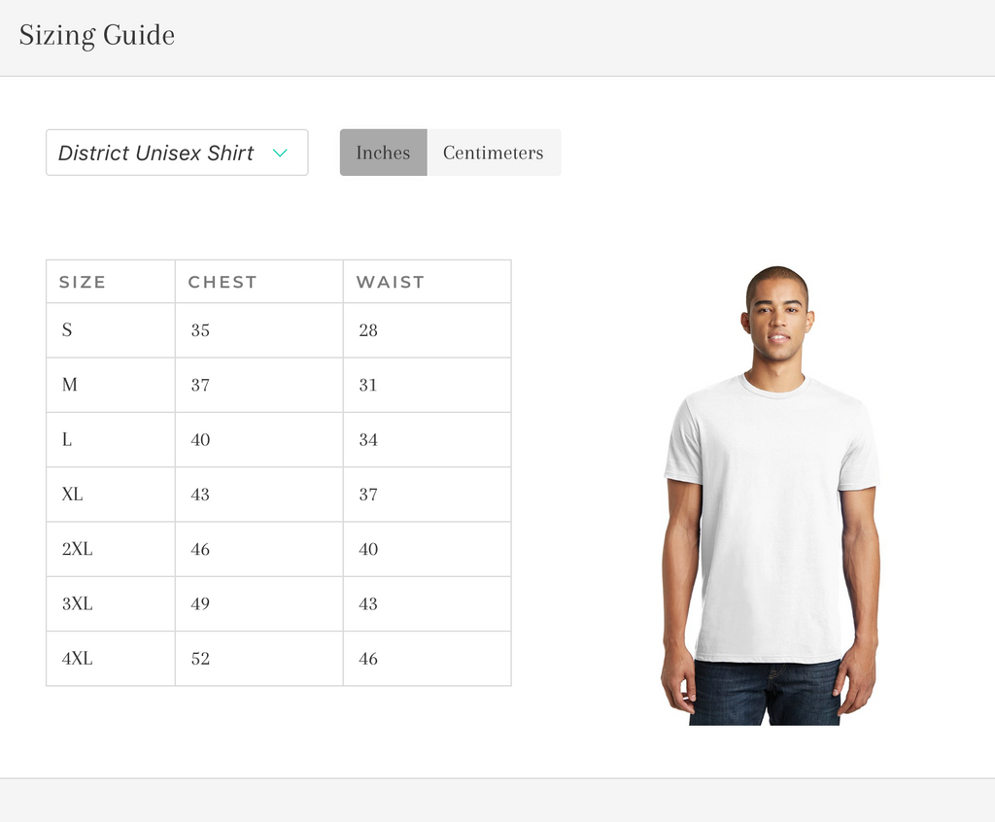This screenshot has width=995, height=822.
Task: Select the size S row
Action: pyautogui.click(x=67, y=330)
